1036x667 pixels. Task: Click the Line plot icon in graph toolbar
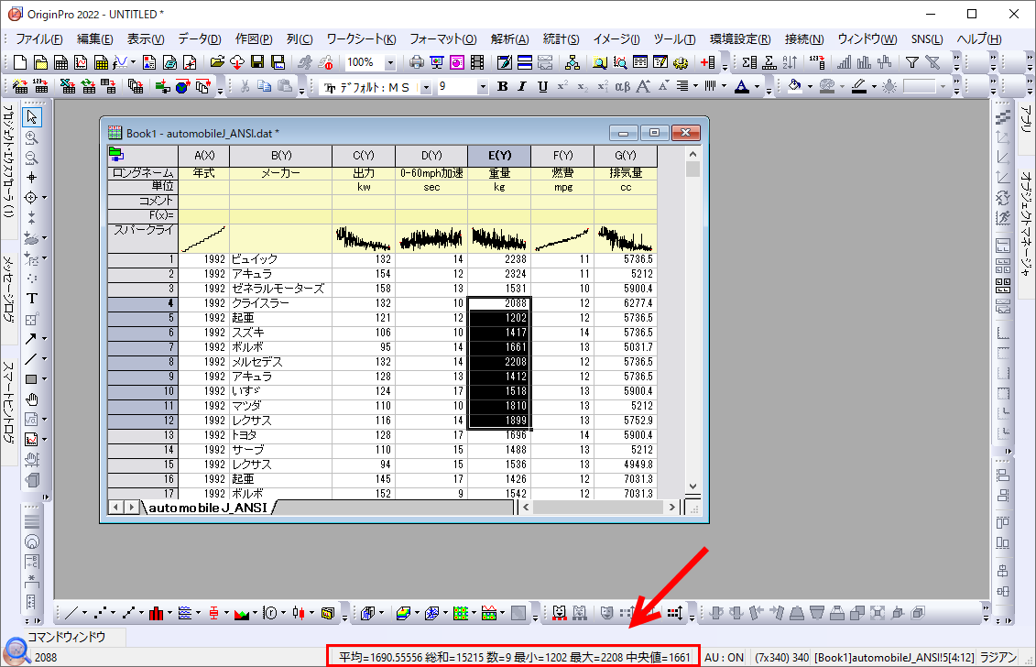point(71,614)
